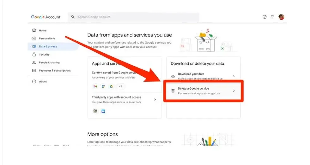The image size is (310, 165).
Task: Click Data from apps and services heading
Action: click(x=130, y=35)
